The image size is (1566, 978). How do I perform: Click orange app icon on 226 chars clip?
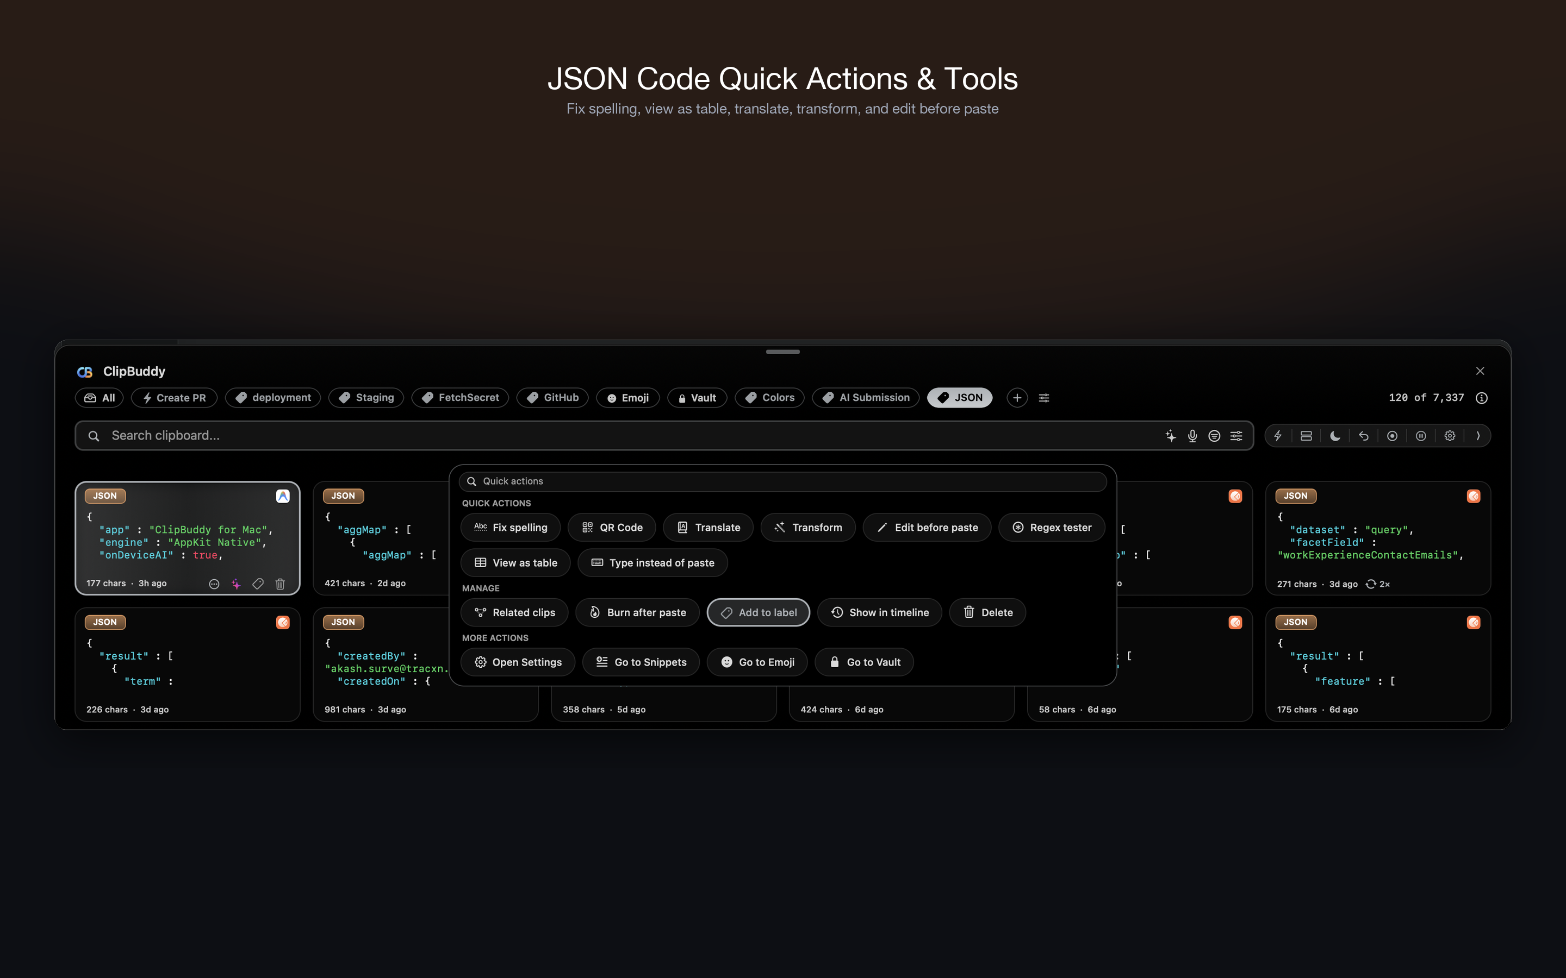point(283,622)
